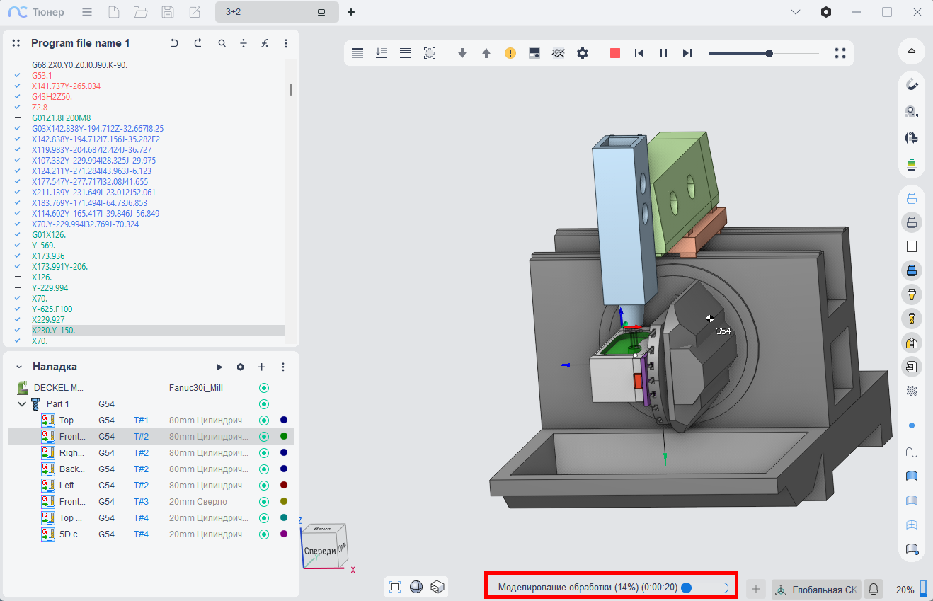This screenshot has width=933, height=601.
Task: Collapse the Part 1 tree node
Action: 21,404
